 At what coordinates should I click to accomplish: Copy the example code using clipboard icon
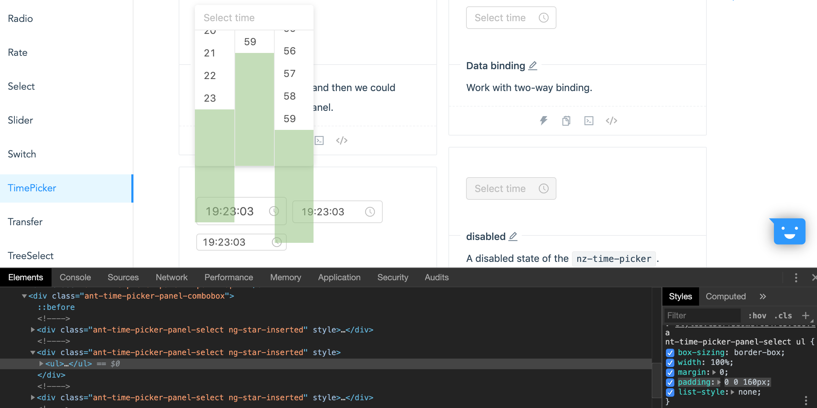point(566,120)
